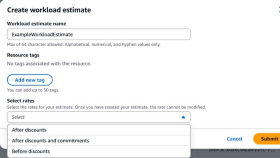Click the Max of 64 character hint
The image size is (280, 158).
click(x=84, y=44)
